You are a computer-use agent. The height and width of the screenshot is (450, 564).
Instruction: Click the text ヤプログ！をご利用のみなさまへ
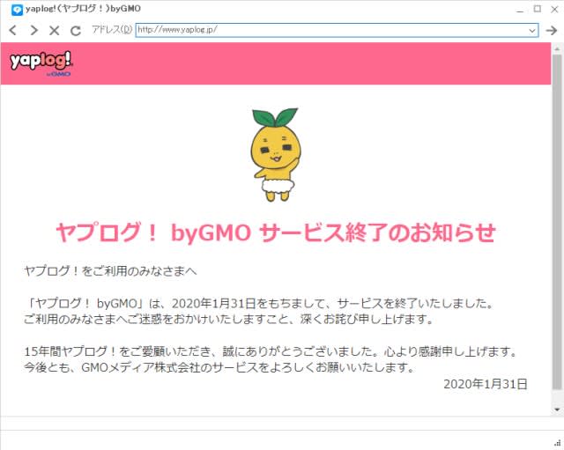point(110,271)
